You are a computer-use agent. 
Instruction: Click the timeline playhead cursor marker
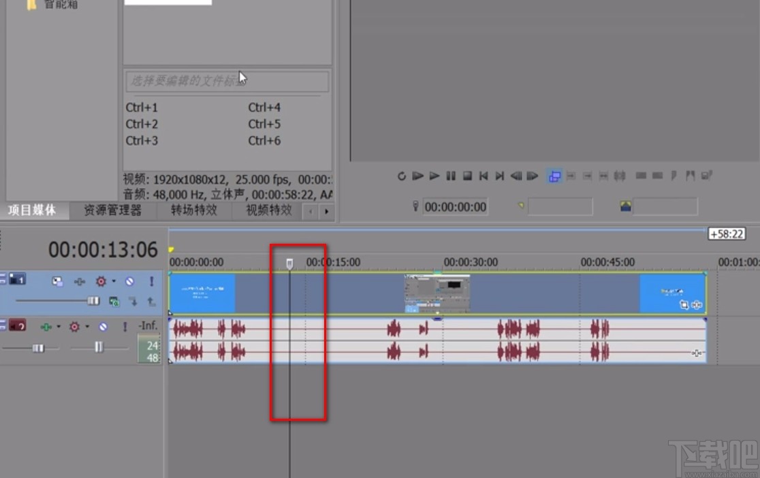pos(289,263)
